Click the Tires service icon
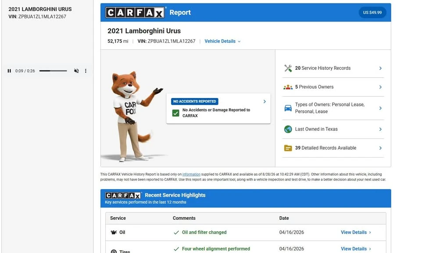Image resolution: width=421 pixels, height=253 pixels. click(x=114, y=252)
